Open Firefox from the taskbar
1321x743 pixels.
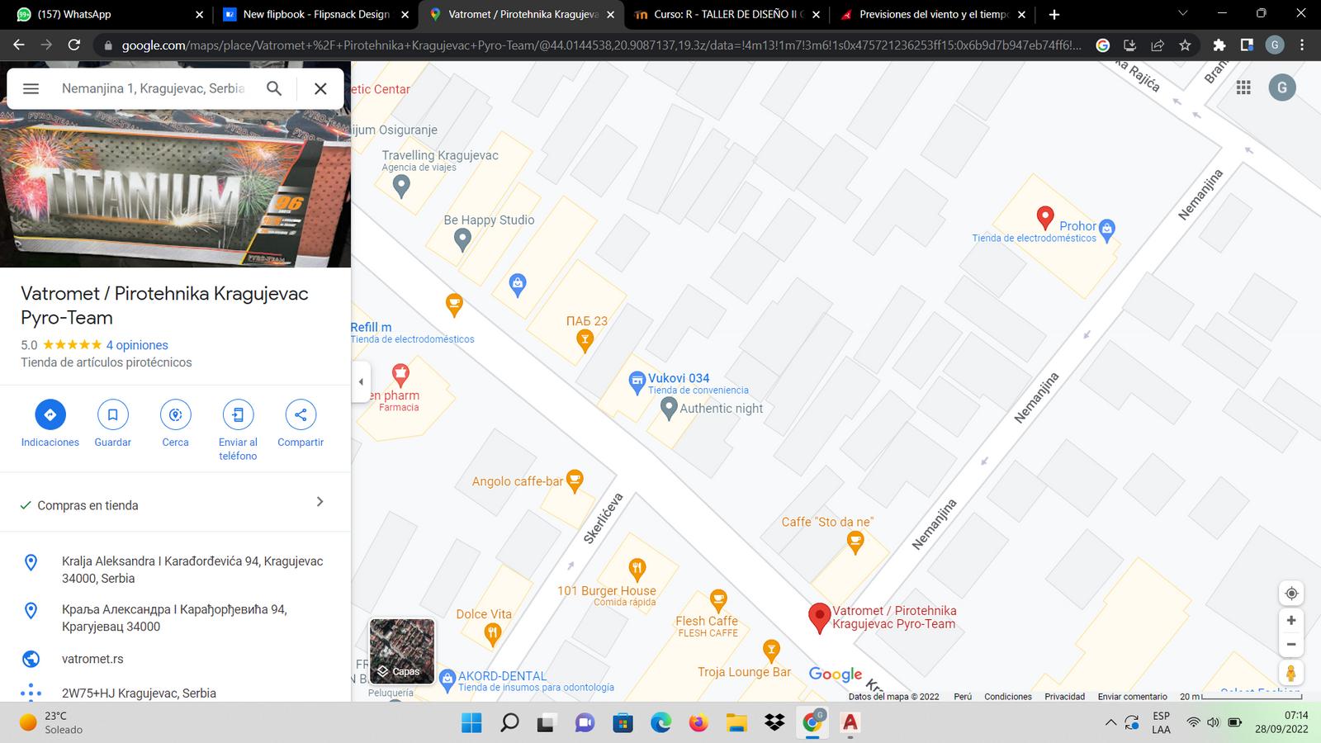coord(698,723)
